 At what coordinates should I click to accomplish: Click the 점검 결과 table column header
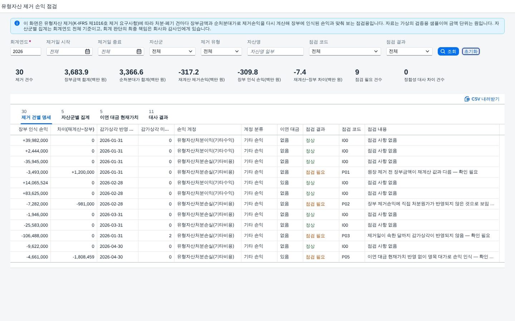tap(321, 129)
